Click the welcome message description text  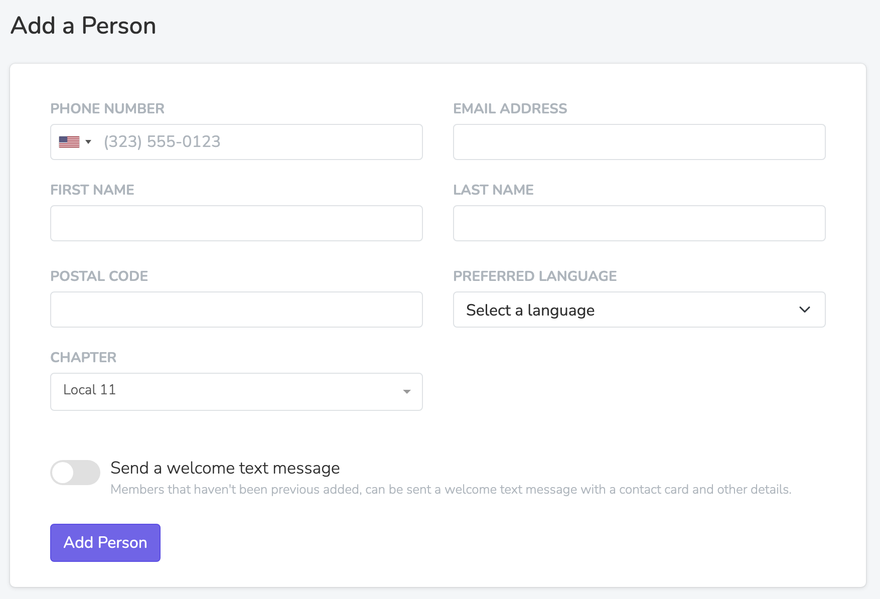(x=451, y=490)
